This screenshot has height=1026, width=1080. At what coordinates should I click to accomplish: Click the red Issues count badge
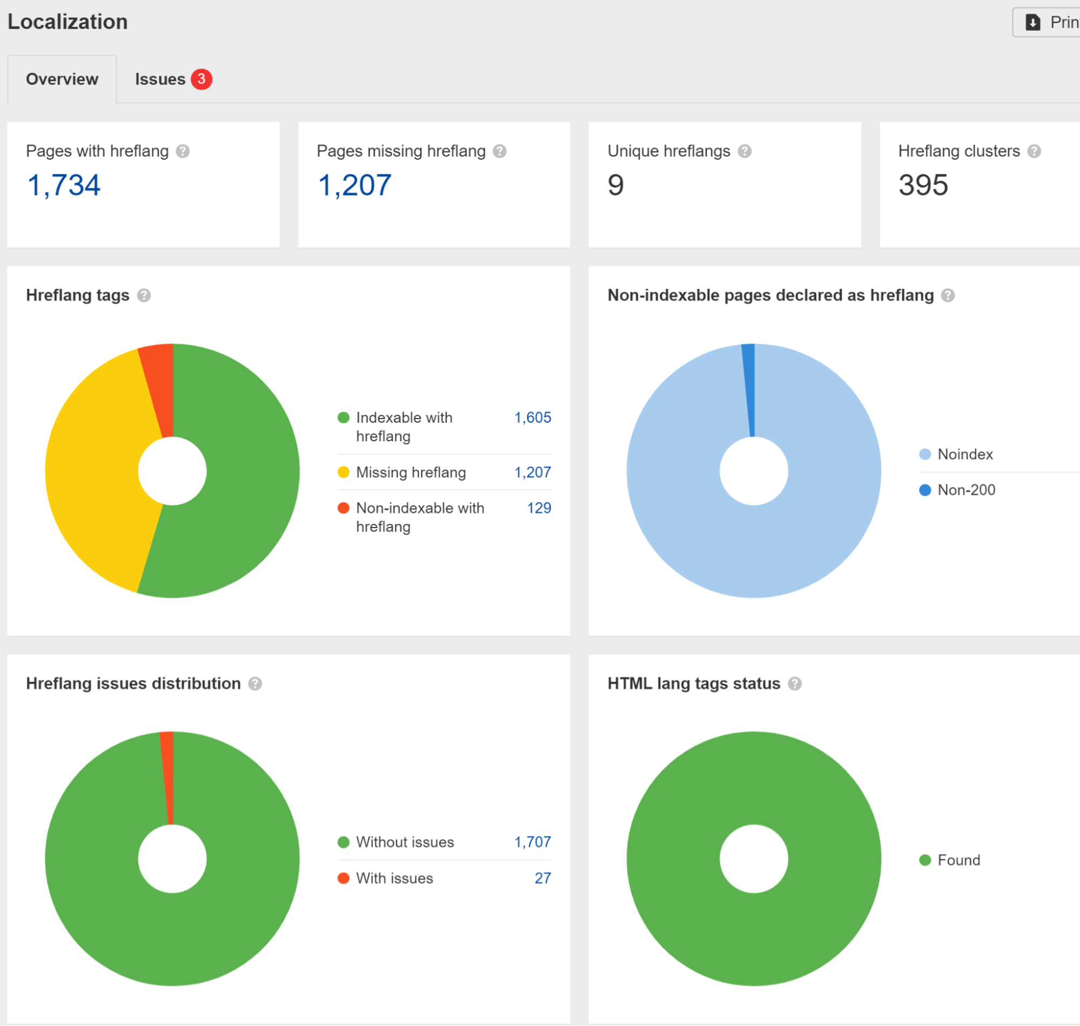(x=201, y=79)
